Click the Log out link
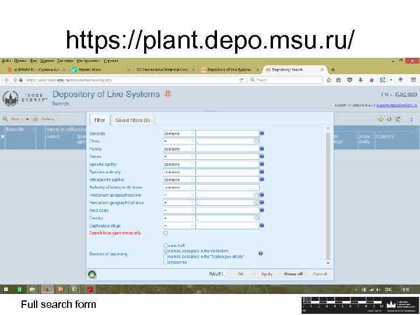This screenshot has width=420, height=315. click(406, 94)
